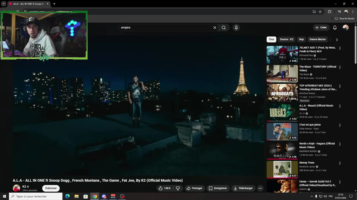Image resolution: width=357 pixels, height=200 pixels.
Task: Select the Source : K2 filter chip
Action: click(x=286, y=39)
